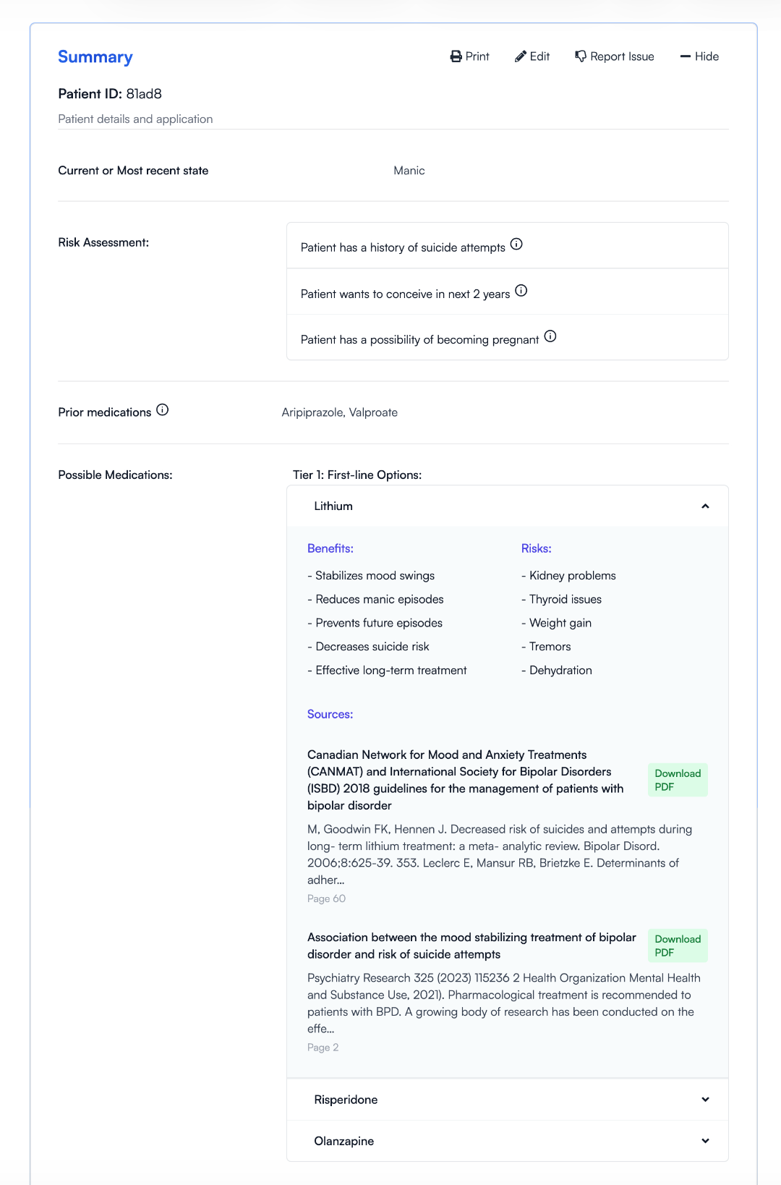The height and width of the screenshot is (1185, 781).
Task: Open Association between mood stabilizing treatment title
Action: (x=471, y=946)
